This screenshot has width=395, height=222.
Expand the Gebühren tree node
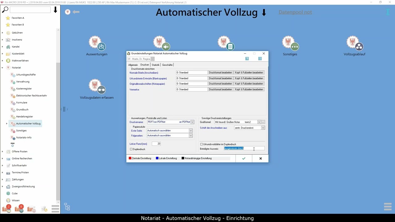click(x=2, y=33)
